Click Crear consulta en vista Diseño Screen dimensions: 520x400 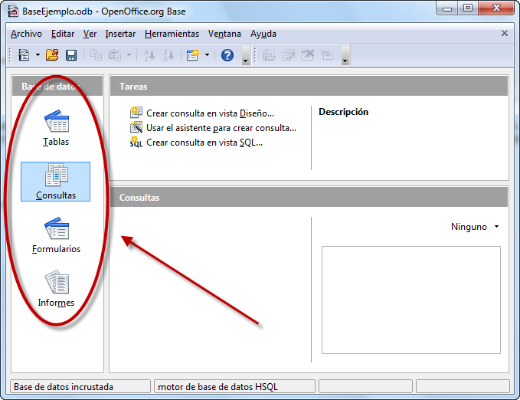pyautogui.click(x=211, y=113)
